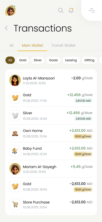
Task: Open the search icon
Action: pos(61,10)
